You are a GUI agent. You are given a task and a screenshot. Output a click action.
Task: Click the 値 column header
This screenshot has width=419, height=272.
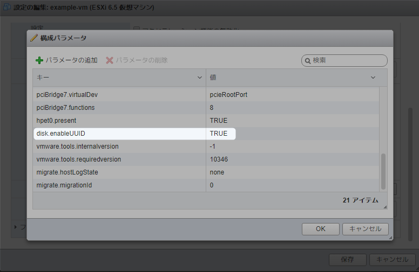(x=296, y=78)
